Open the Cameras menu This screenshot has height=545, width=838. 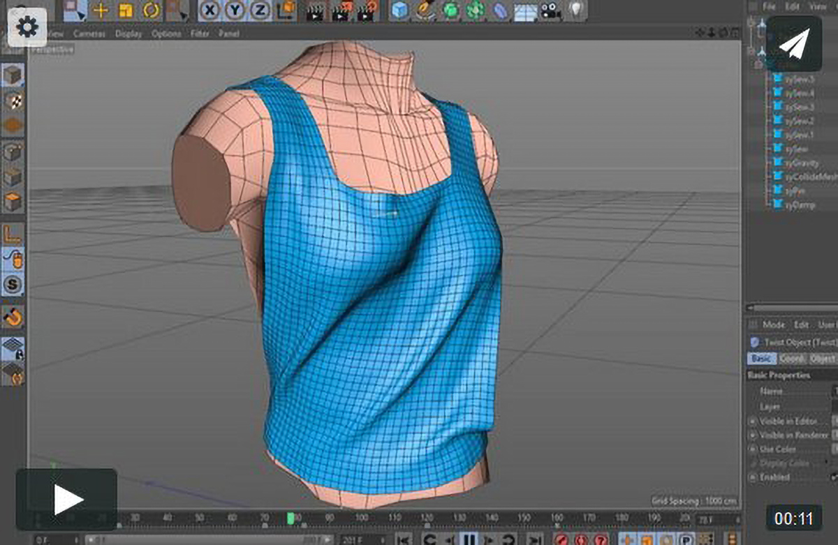tap(89, 33)
